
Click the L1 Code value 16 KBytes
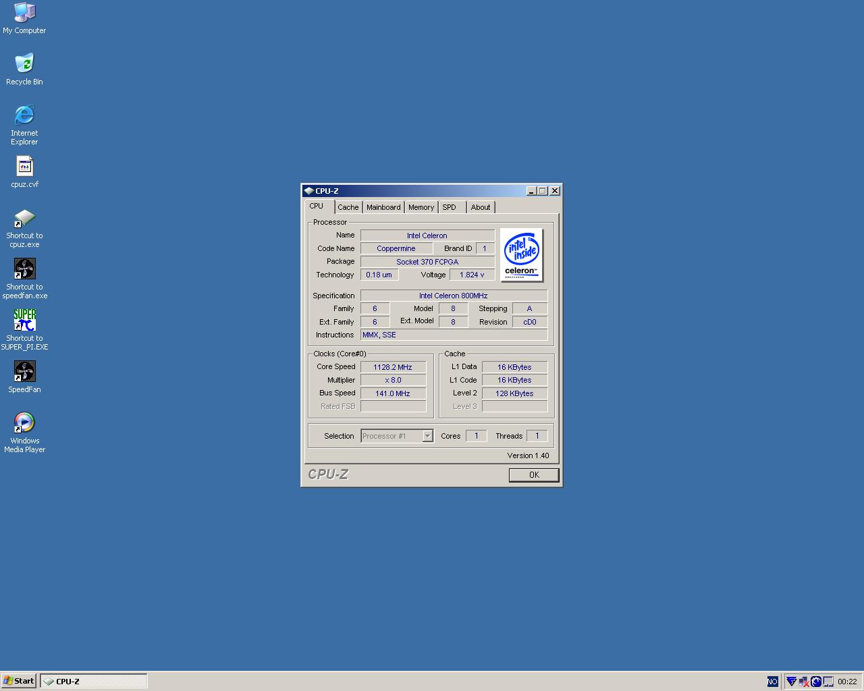514,380
